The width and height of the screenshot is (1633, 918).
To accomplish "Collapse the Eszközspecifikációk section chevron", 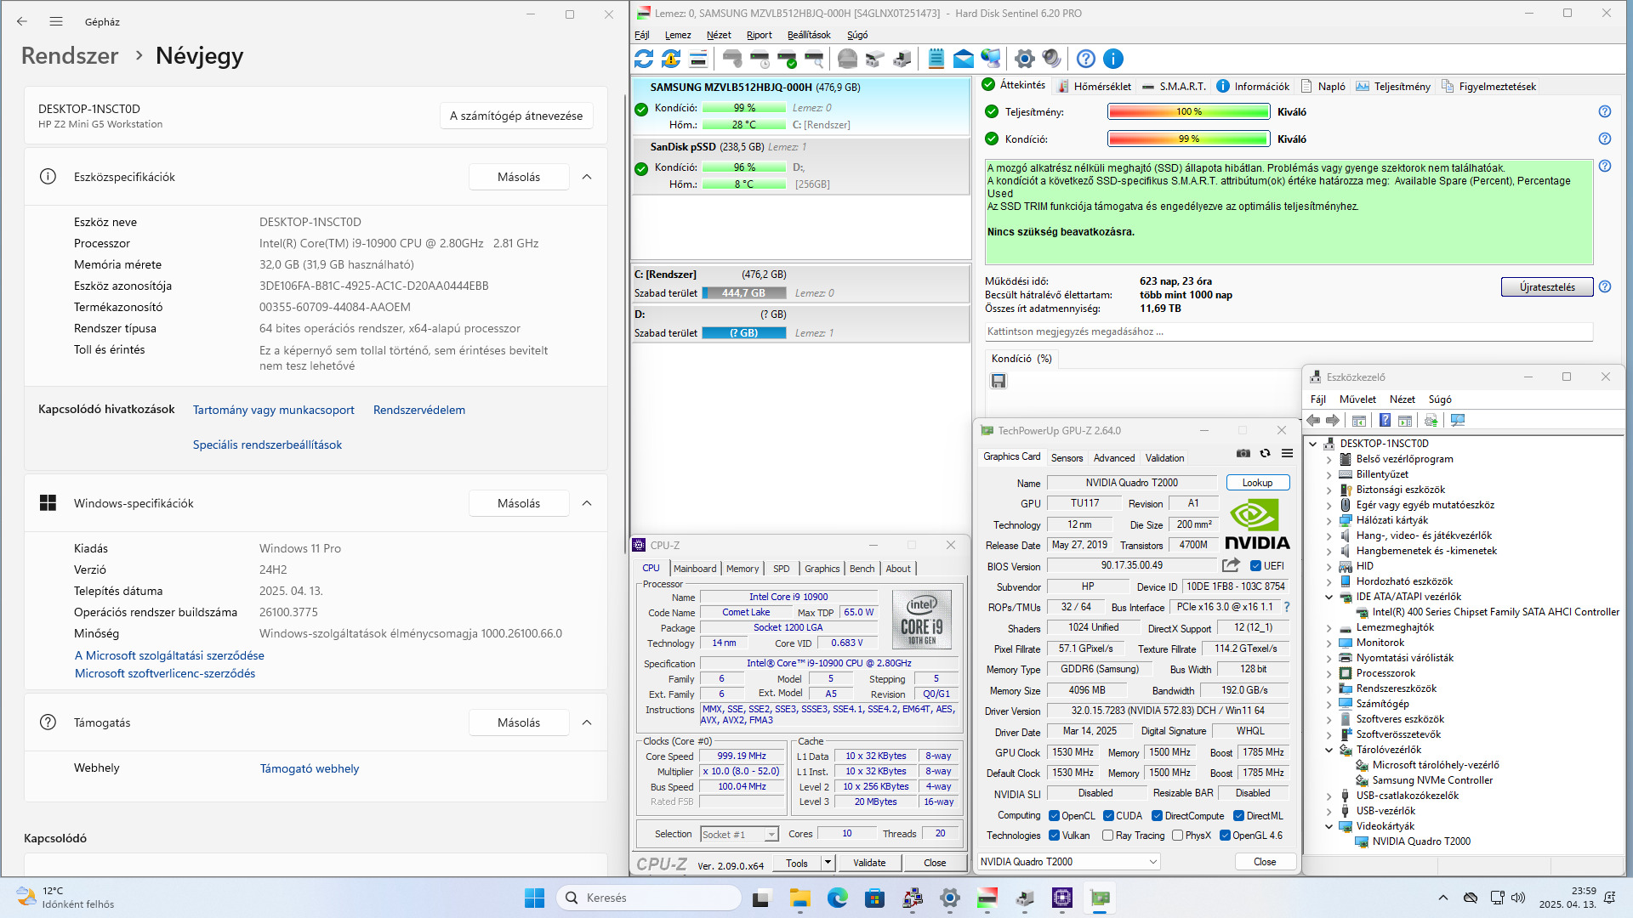I will (587, 177).
